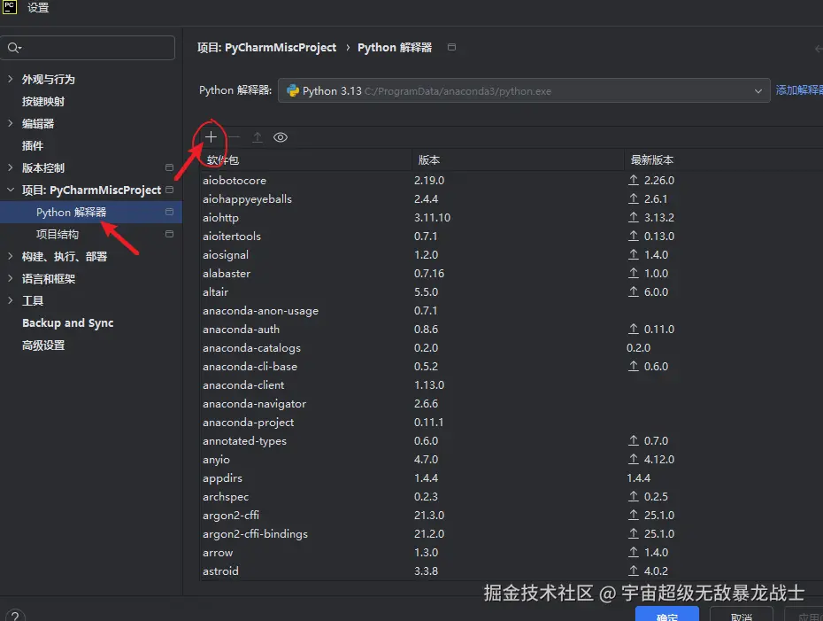Select the arrow package row

(511, 553)
